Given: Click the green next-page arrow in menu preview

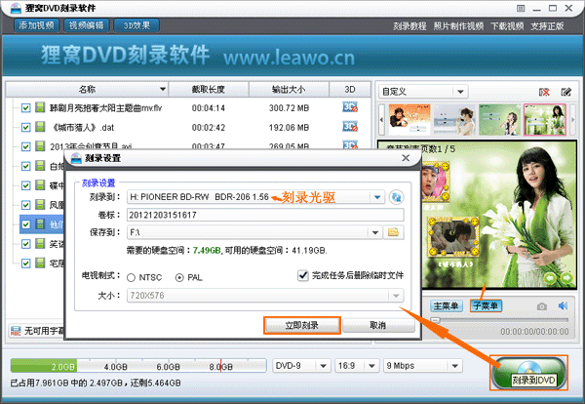Looking at the screenshot, I should click(566, 278).
